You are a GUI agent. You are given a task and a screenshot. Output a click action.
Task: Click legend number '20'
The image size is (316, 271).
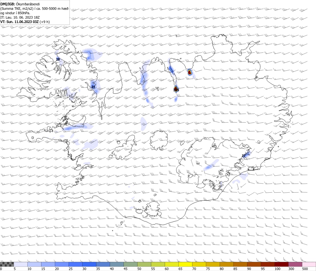pyautogui.click(x=57, y=269)
